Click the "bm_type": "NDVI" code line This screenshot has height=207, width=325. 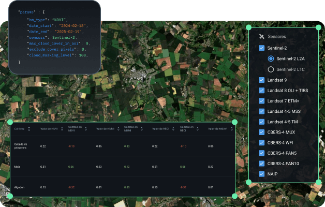[x=47, y=20]
